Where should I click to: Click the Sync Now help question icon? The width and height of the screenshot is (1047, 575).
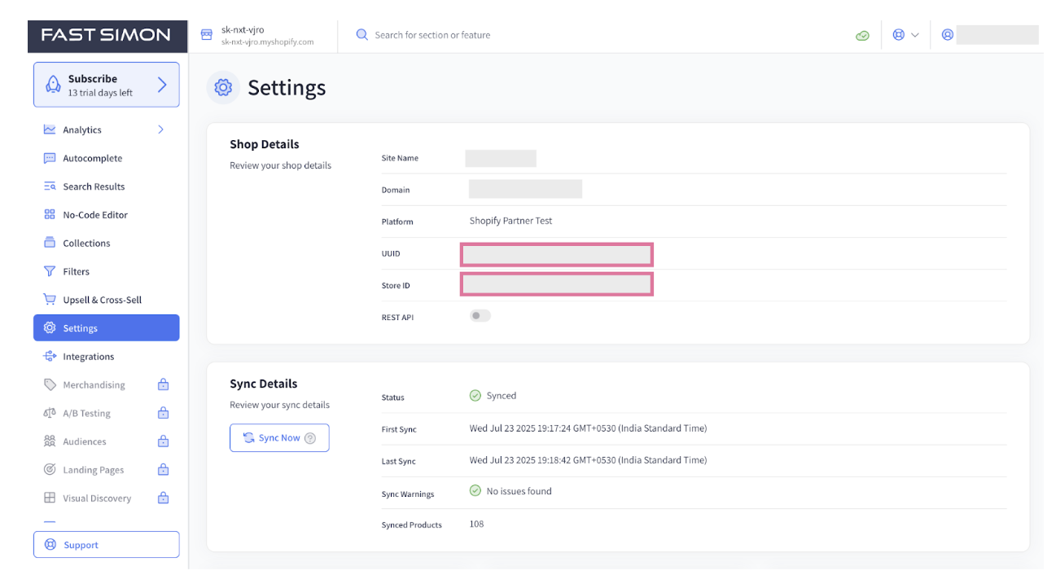point(310,438)
